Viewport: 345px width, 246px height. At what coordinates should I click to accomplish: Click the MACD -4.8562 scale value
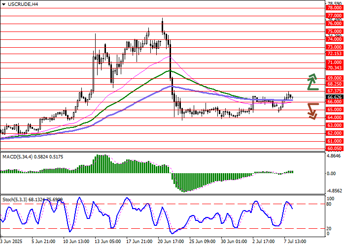pyautogui.click(x=334, y=190)
